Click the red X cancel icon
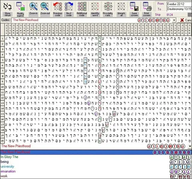Screen dimensions: 192x179 click(182, 20)
